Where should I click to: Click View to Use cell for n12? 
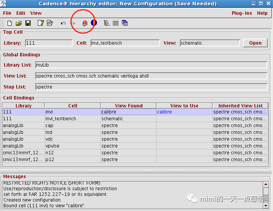click(x=184, y=153)
